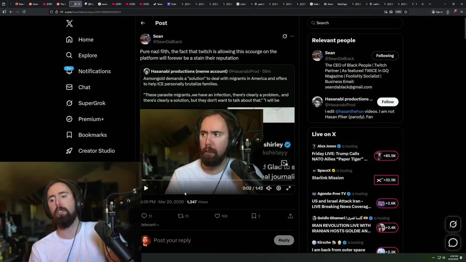Click the back arrow next to Post
The image size is (466, 262).
pyautogui.click(x=143, y=23)
